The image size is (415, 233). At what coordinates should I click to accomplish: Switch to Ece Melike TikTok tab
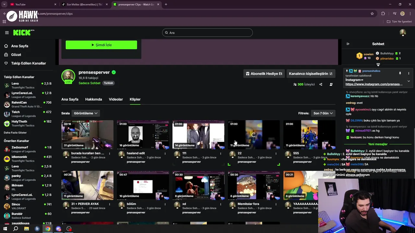85,4
